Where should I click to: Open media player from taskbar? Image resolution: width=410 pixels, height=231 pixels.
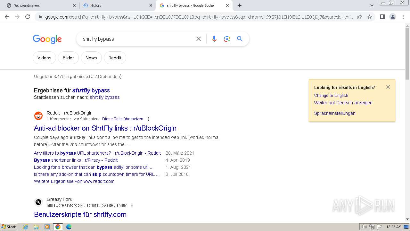point(47,227)
